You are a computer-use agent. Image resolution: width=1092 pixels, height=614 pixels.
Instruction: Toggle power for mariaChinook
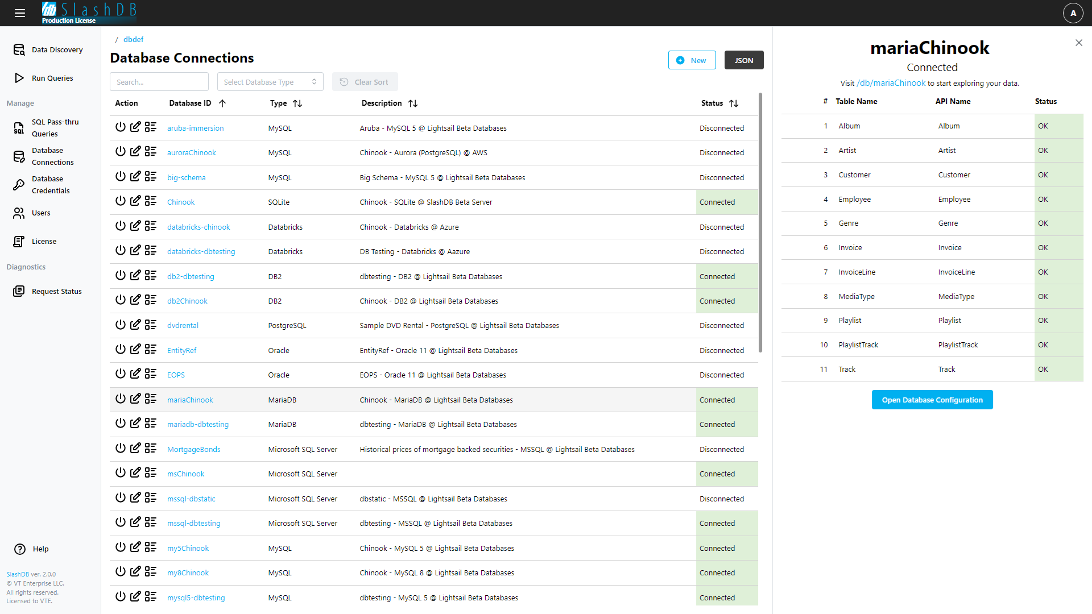click(120, 399)
